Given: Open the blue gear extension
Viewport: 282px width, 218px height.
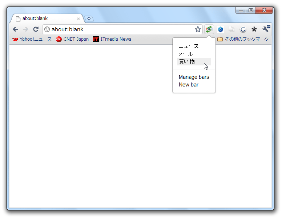Looking at the screenshot, I should 220,29.
